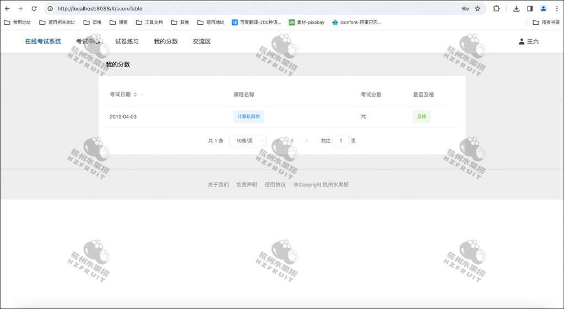Open the Chrome profile avatar

(544, 9)
